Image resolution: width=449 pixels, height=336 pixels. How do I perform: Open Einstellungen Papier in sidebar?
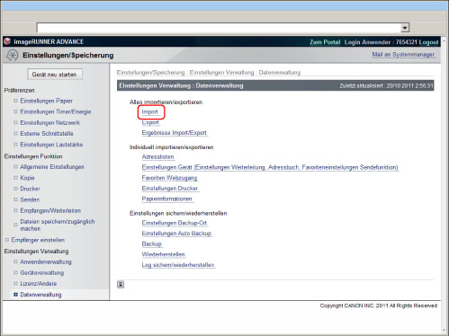click(47, 101)
